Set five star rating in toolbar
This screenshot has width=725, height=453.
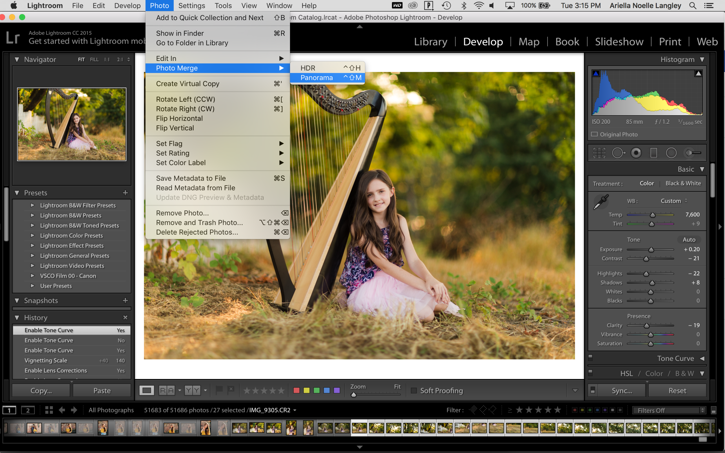(281, 391)
